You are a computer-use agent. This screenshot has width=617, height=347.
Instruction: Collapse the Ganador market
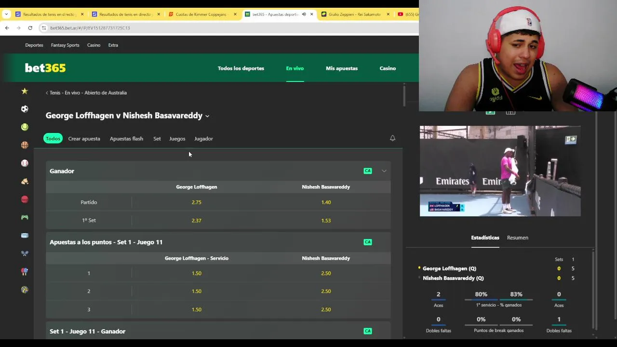click(384, 171)
